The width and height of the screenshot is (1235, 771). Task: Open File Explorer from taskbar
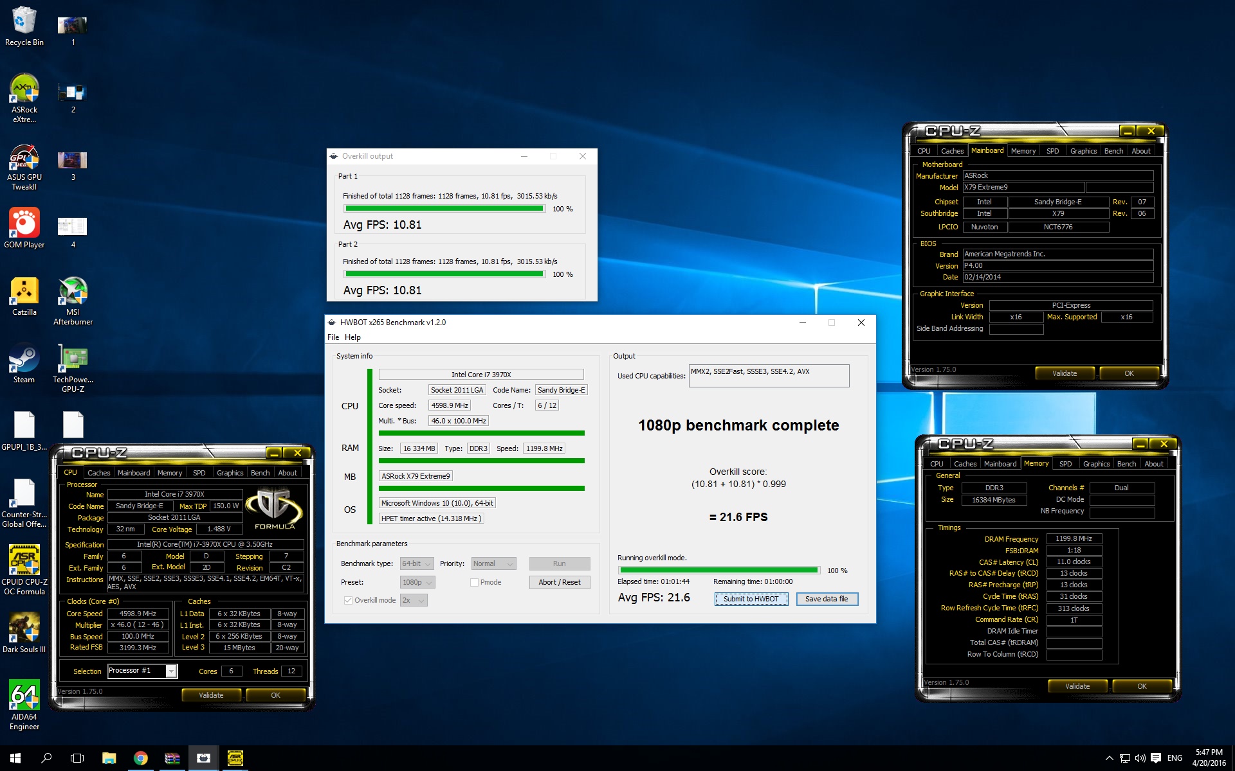coord(109,758)
